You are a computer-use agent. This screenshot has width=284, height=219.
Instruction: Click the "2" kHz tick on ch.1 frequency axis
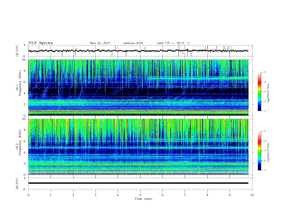25,104
